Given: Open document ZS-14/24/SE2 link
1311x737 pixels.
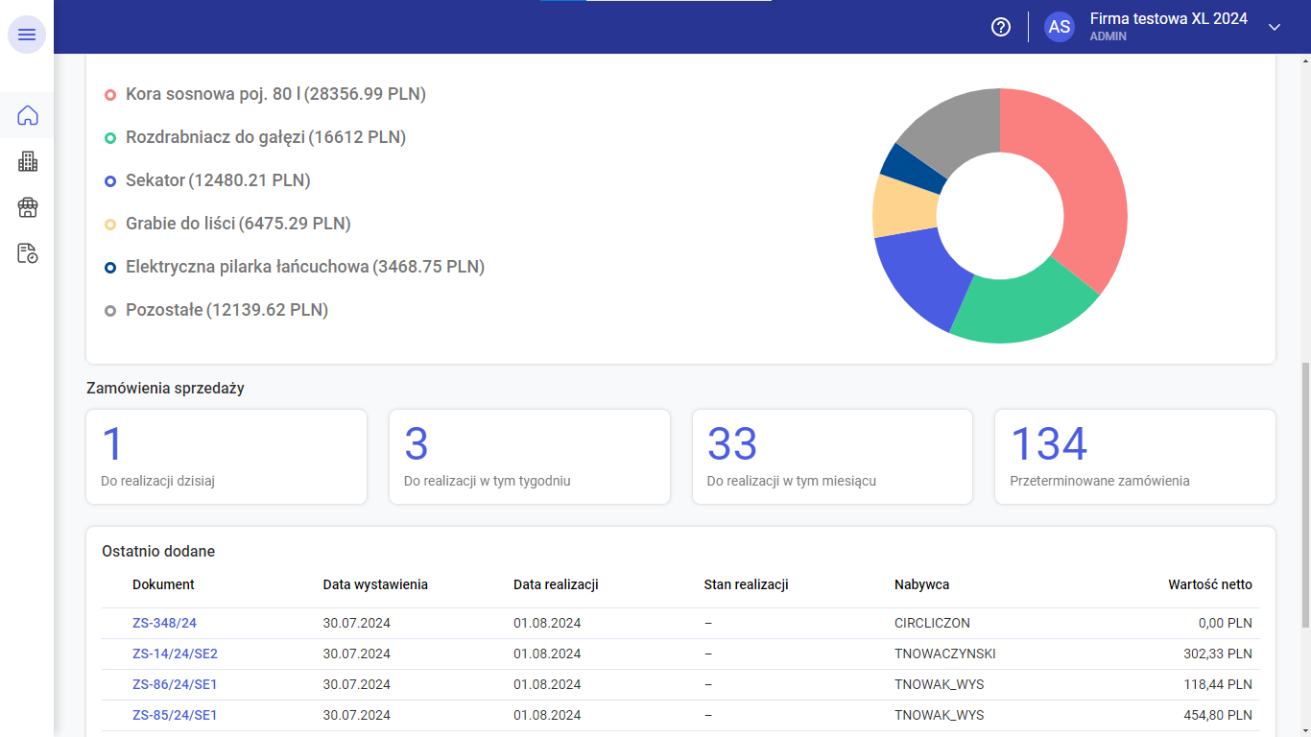Looking at the screenshot, I should point(175,654).
